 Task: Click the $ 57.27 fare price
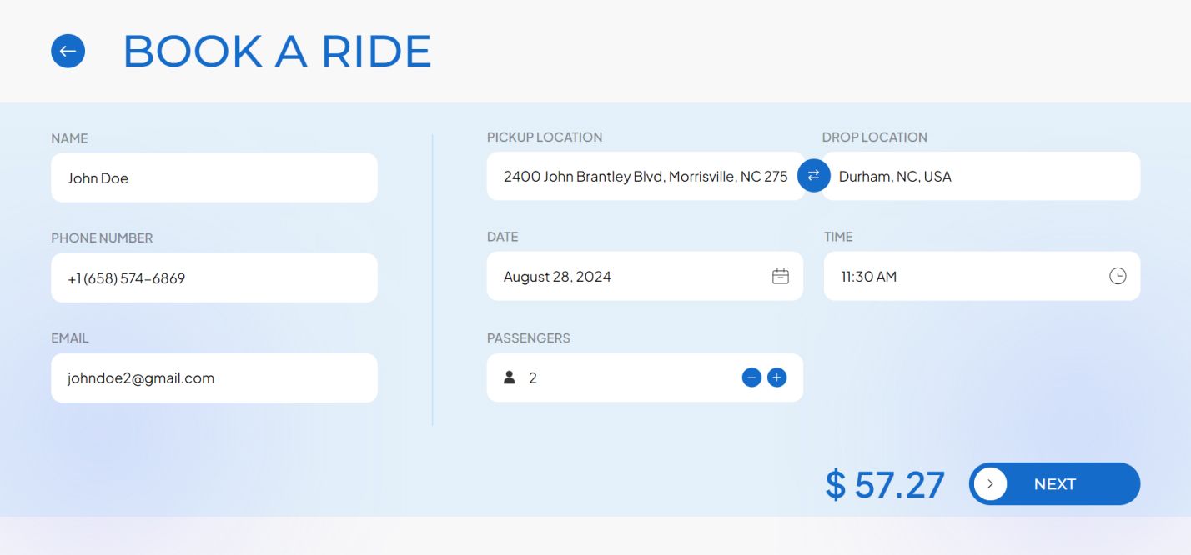(x=885, y=485)
